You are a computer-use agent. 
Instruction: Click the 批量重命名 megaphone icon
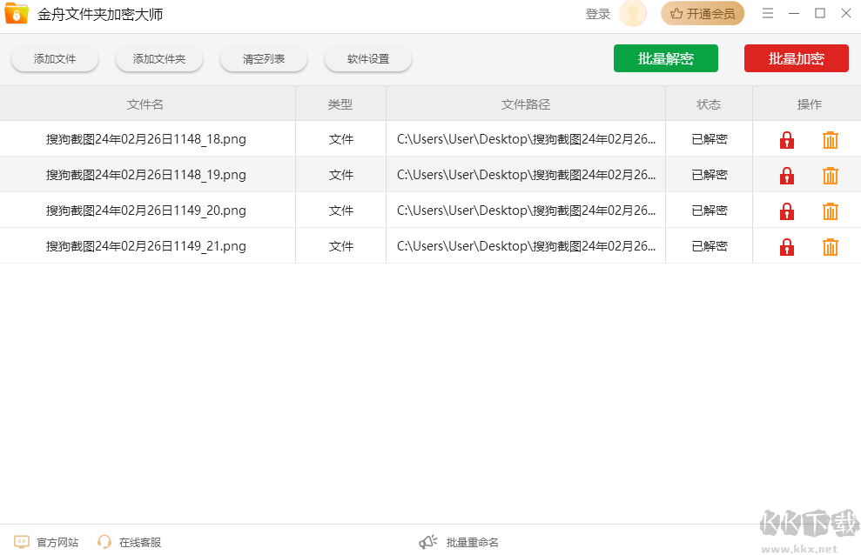(x=427, y=541)
